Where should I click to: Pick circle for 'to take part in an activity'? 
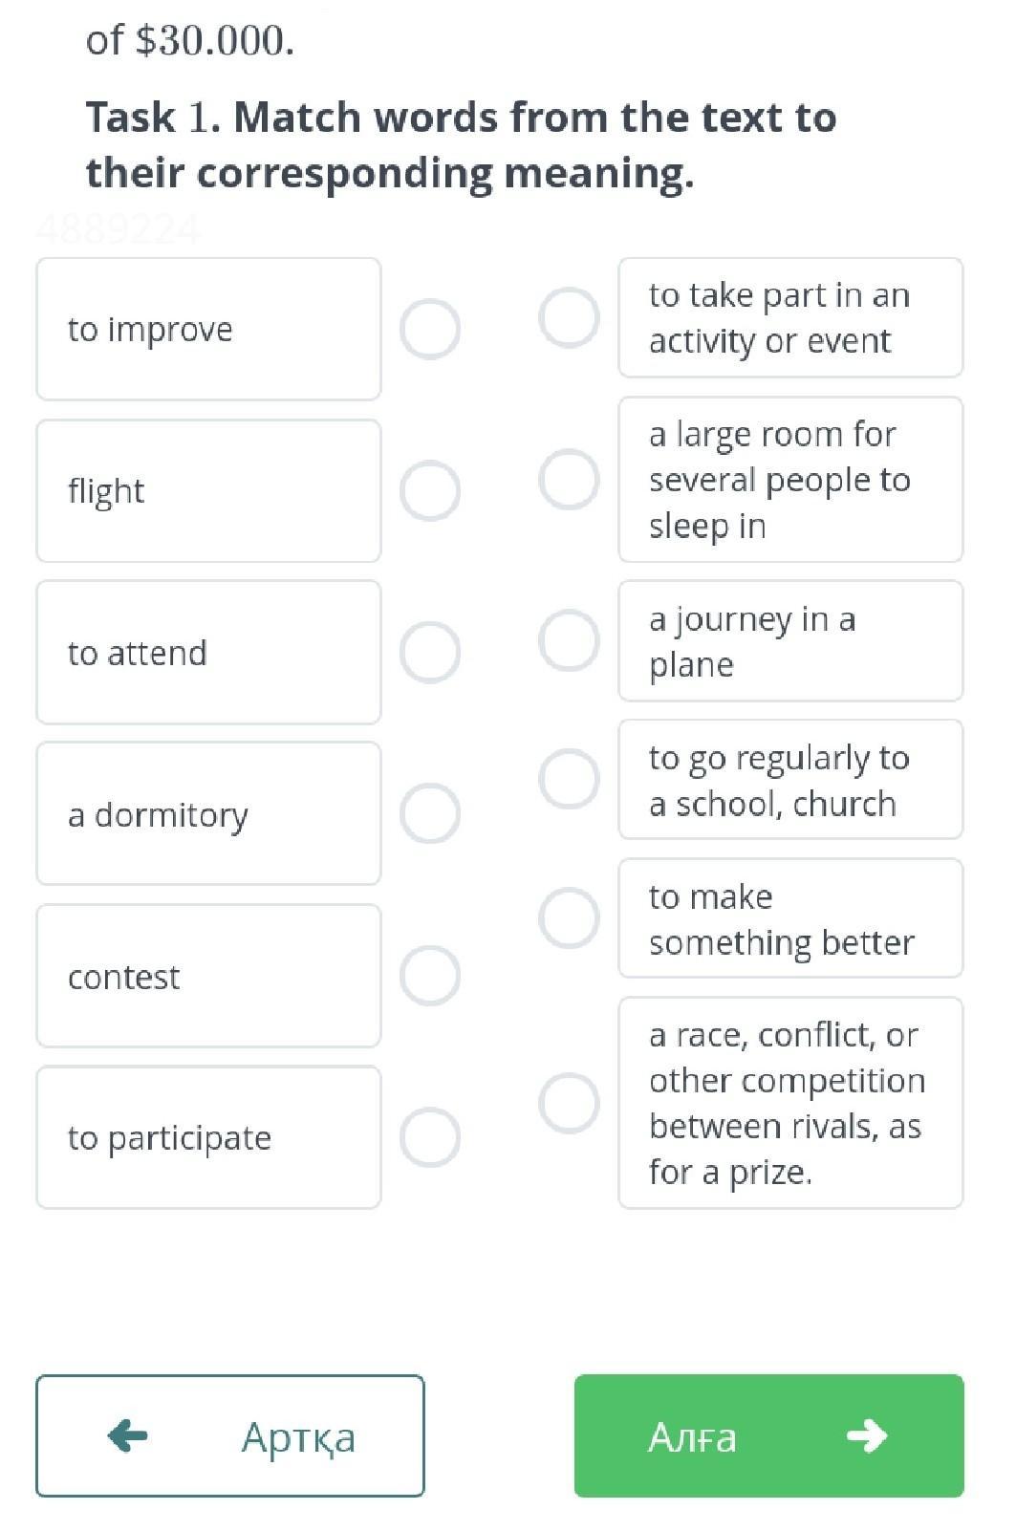click(x=569, y=317)
